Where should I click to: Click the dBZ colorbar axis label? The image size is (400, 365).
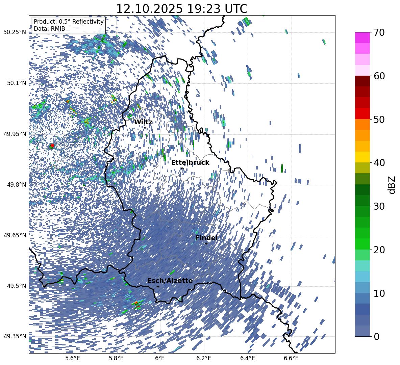pos(392,185)
